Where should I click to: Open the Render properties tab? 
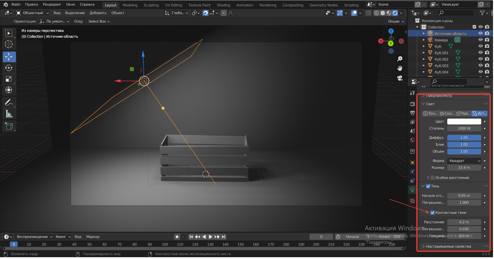click(x=412, y=104)
